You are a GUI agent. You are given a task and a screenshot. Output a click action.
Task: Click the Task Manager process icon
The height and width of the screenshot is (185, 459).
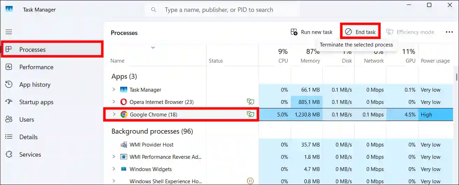coord(123,90)
